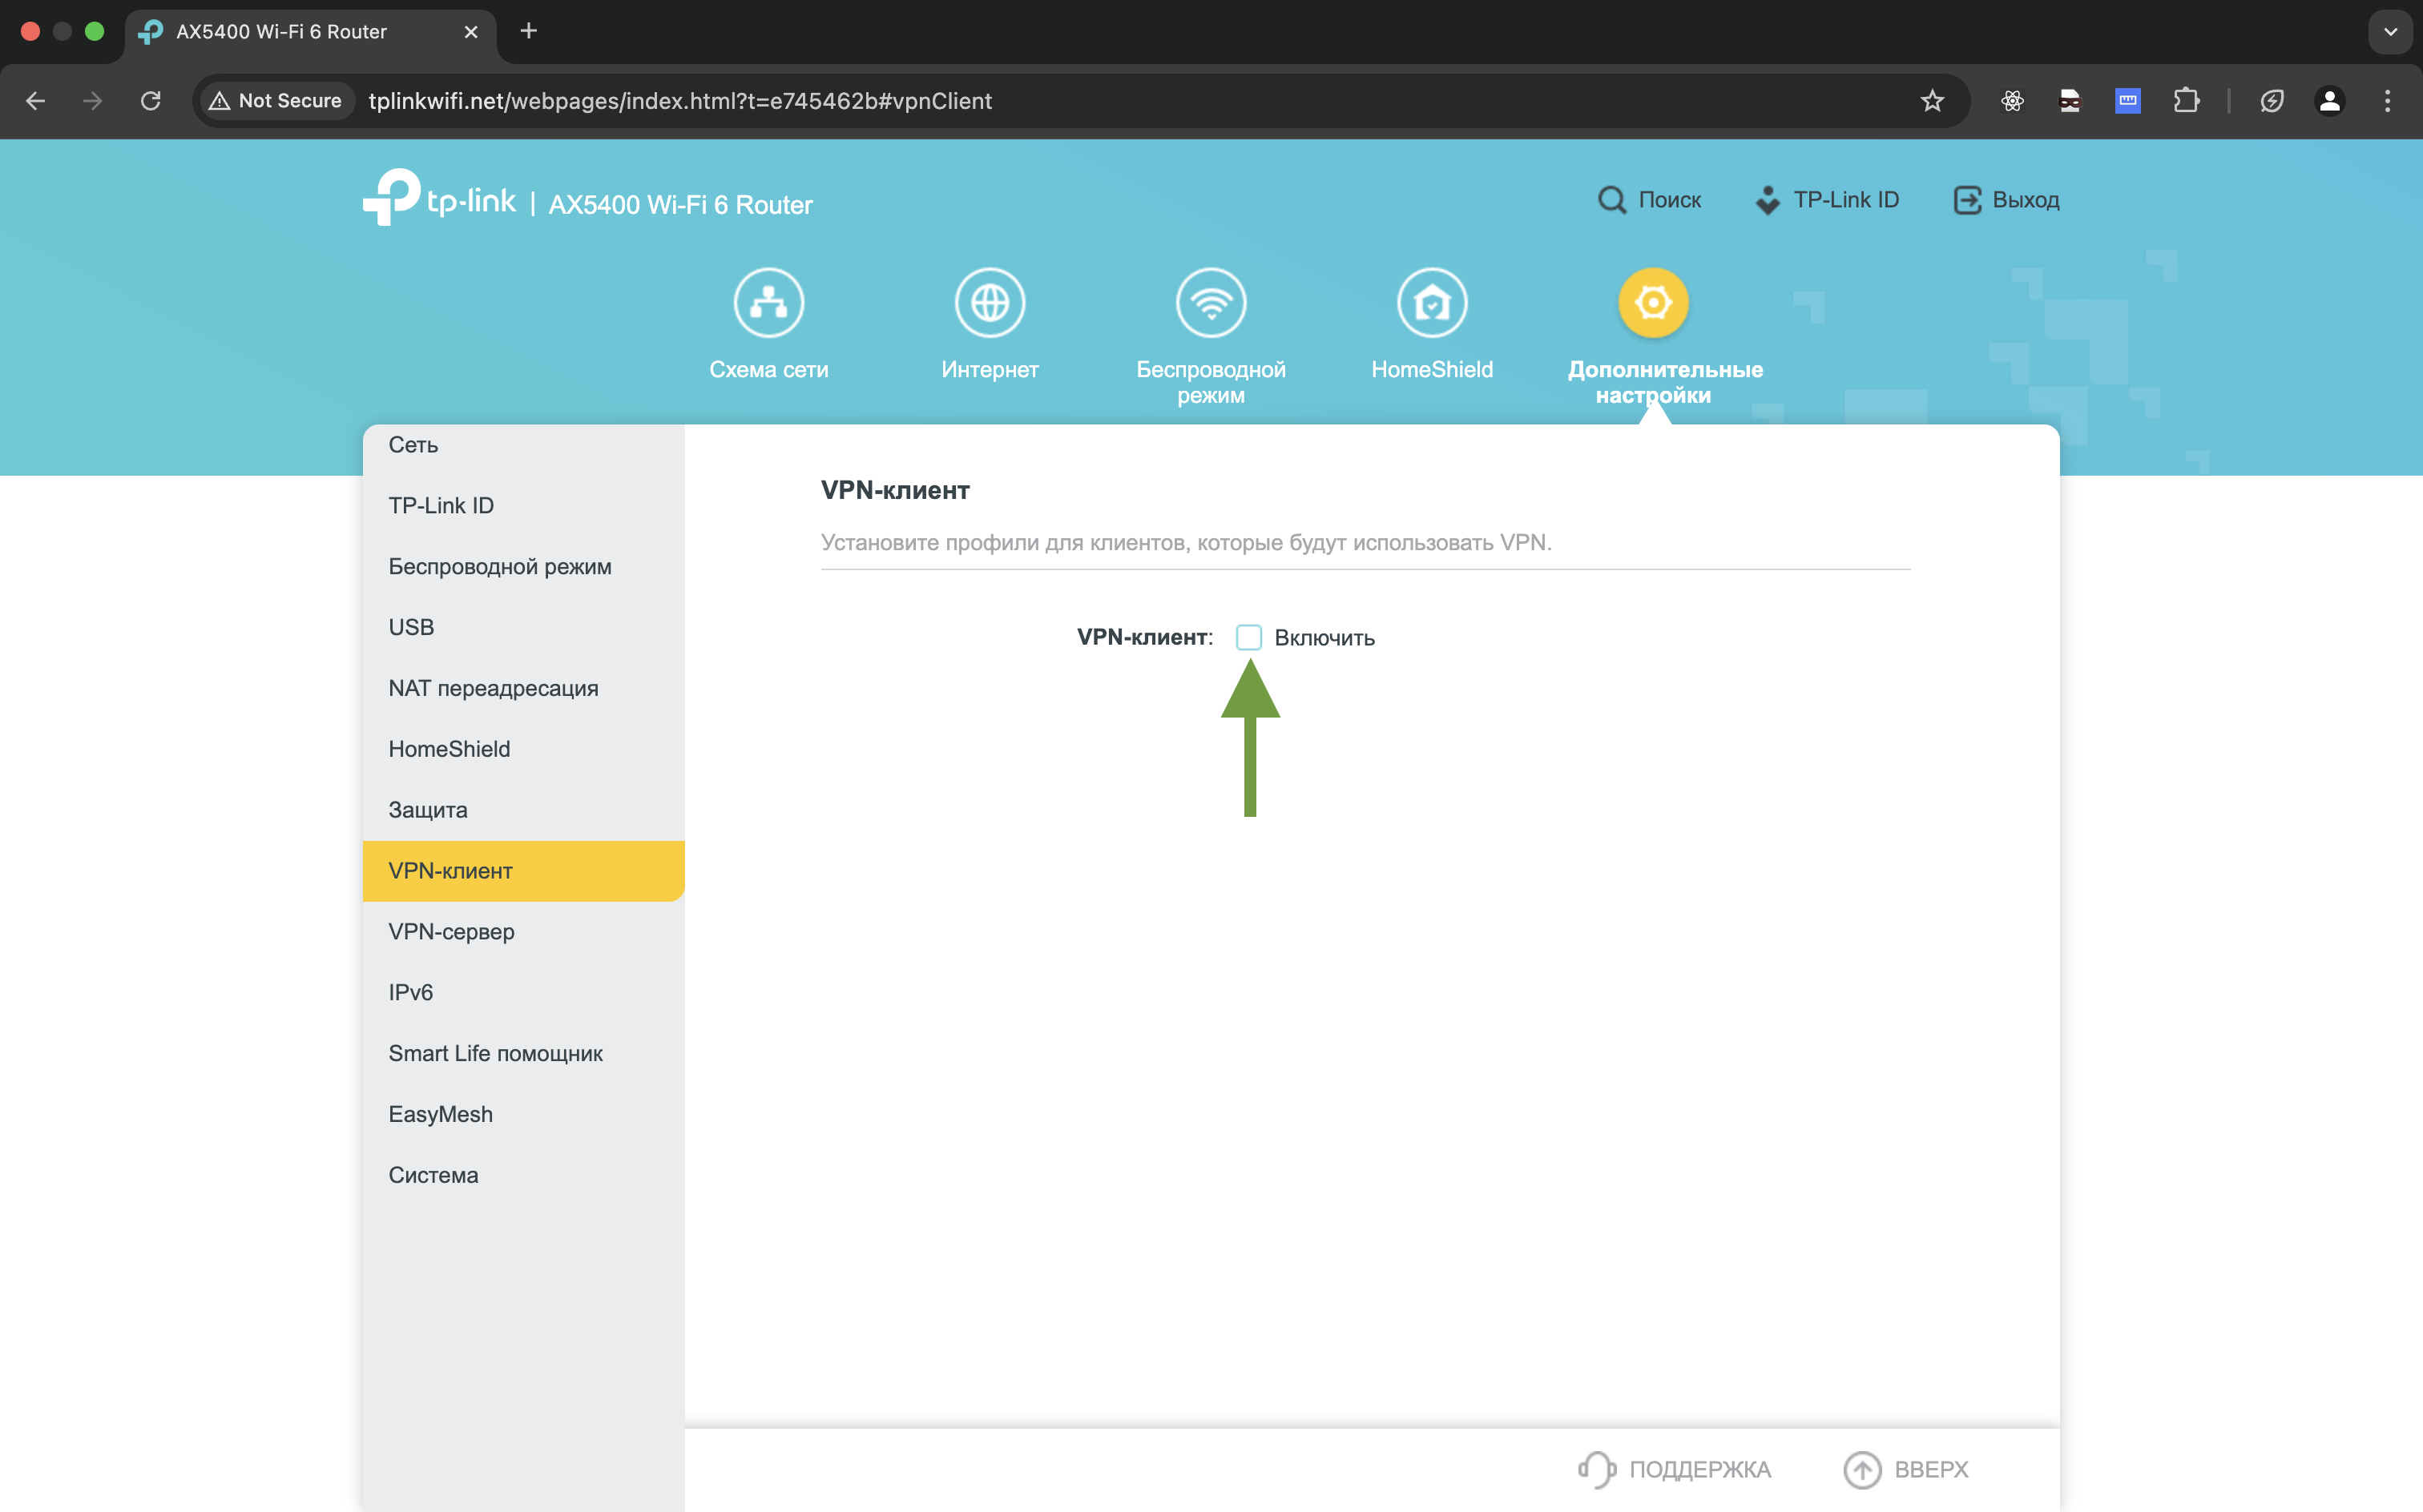
Task: Open the Система sidebar item
Action: click(x=433, y=1175)
